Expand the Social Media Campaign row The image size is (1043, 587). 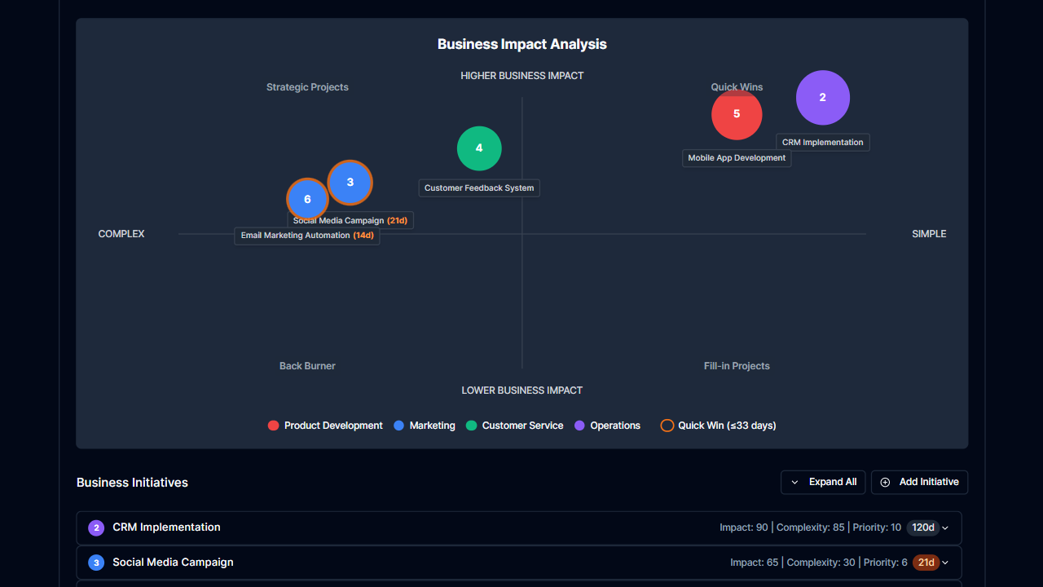tap(945, 563)
